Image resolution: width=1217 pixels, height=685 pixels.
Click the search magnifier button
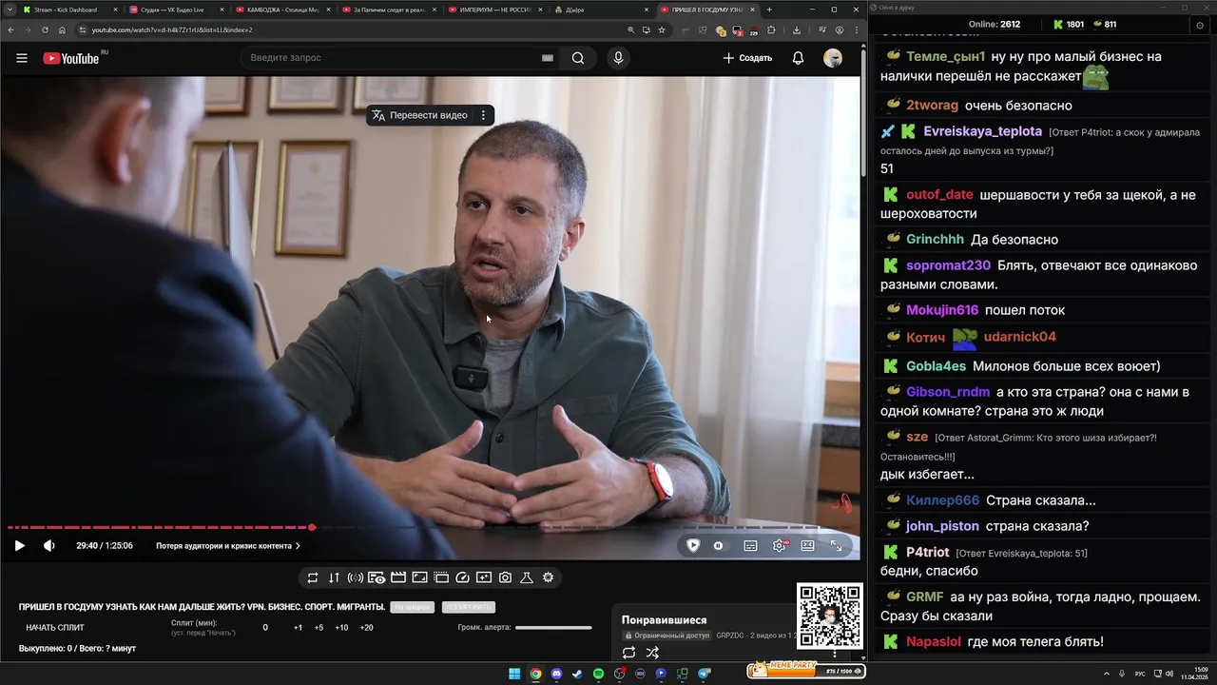pyautogui.click(x=578, y=58)
